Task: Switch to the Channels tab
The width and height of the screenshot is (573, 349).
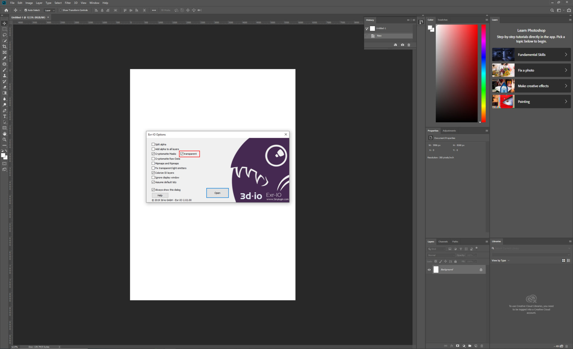Action: tap(443, 242)
